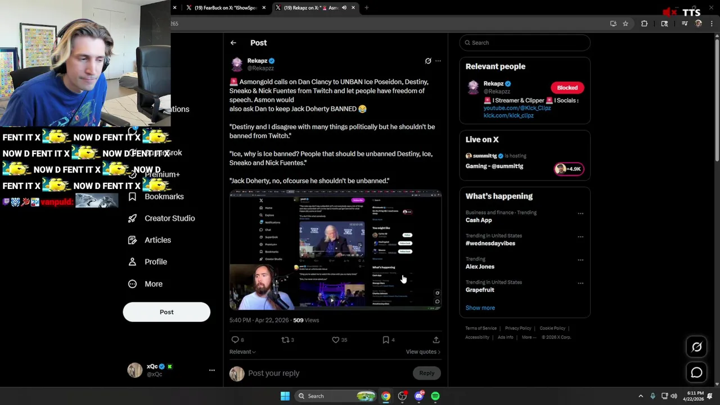
Task: Open Discord from the taskbar
Action: 418,396
